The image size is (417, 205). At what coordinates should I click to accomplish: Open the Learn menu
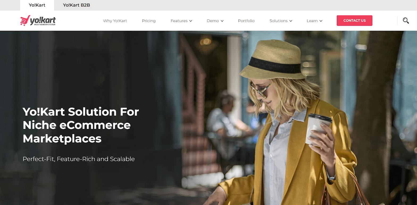pos(315,21)
